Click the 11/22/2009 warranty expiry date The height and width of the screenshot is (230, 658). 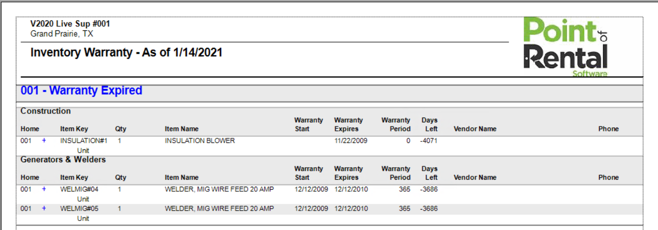point(351,141)
